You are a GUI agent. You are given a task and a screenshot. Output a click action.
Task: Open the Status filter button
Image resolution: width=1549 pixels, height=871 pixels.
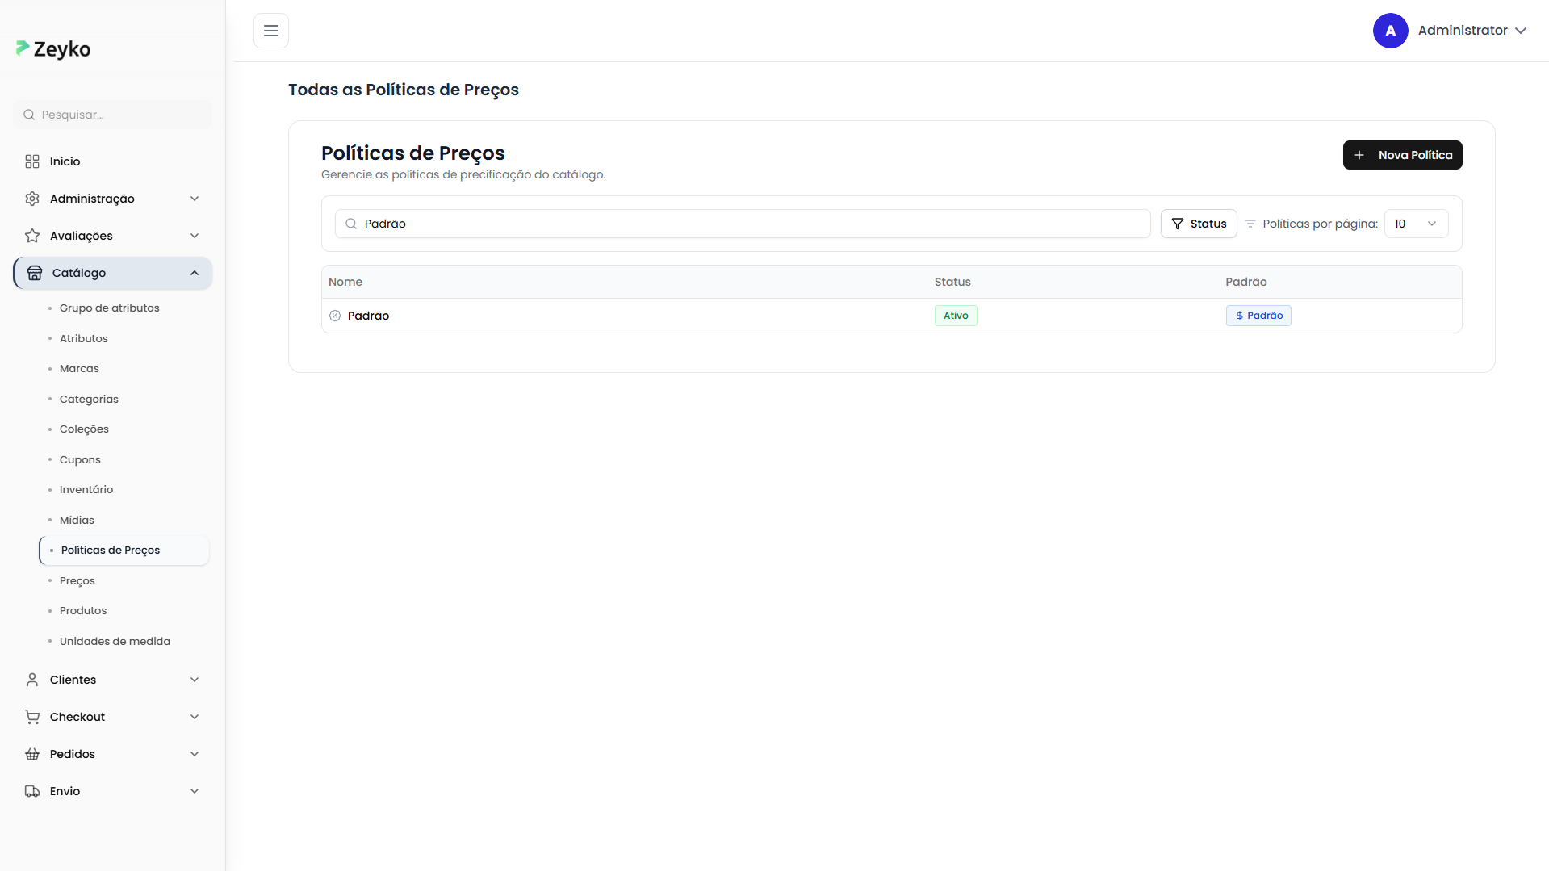coord(1199,224)
